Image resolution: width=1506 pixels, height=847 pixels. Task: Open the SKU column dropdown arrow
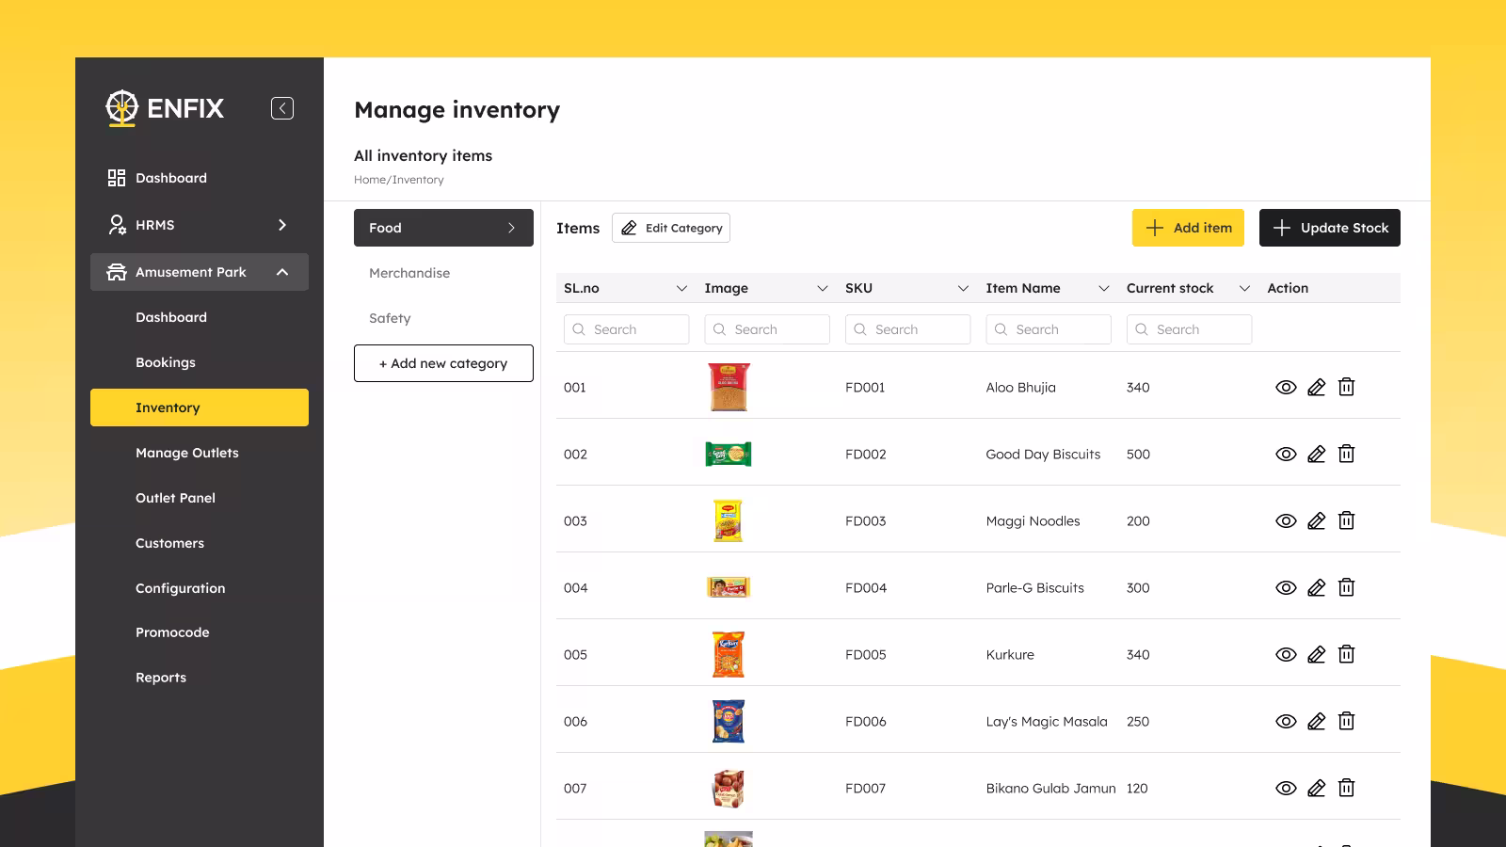963,288
